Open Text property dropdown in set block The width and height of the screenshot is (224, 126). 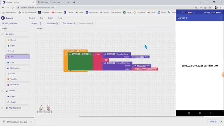(85, 54)
